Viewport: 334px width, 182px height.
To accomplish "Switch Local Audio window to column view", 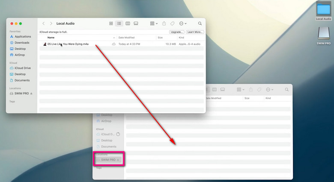I will point(128,23).
